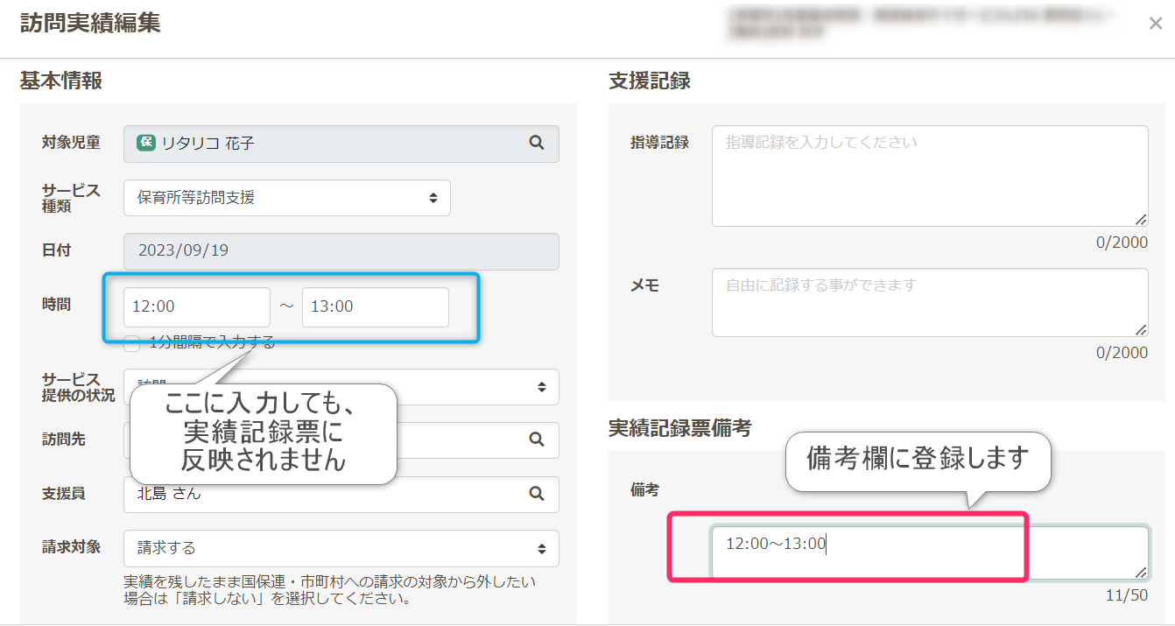Screen dimensions: 1175x626
Task: Click the start time field showing 12:00
Action: (x=196, y=306)
